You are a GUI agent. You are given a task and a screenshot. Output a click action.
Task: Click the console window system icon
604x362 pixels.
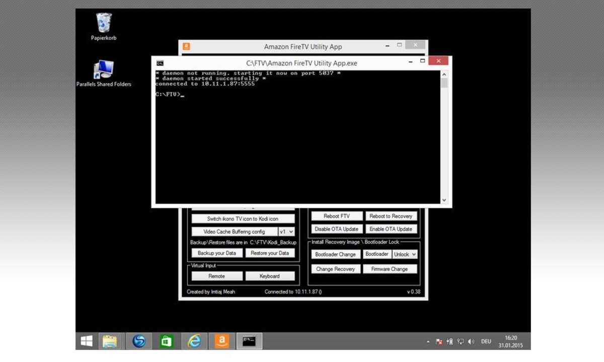[160, 63]
